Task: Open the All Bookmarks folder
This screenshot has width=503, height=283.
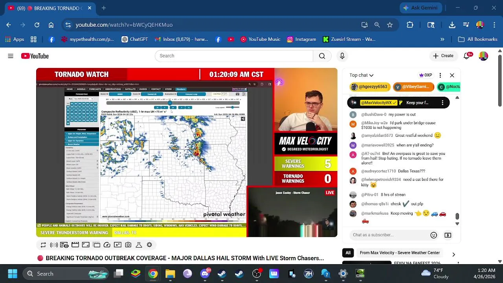Action: point(478,39)
